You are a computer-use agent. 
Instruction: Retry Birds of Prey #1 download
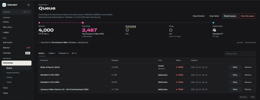tap(235, 67)
